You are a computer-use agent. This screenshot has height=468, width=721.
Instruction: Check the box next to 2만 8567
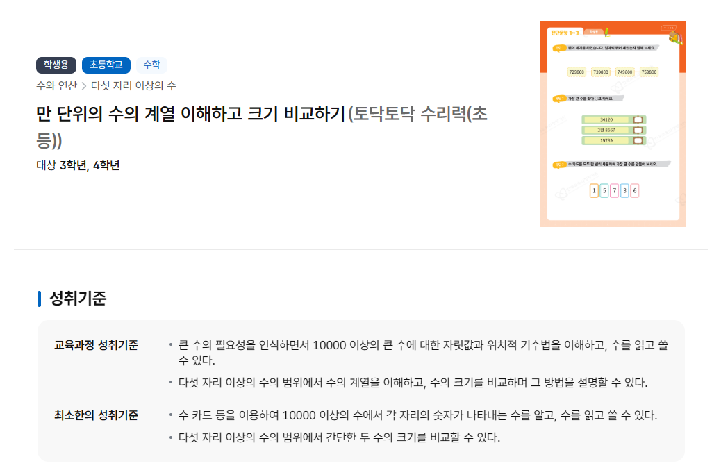[x=638, y=129]
